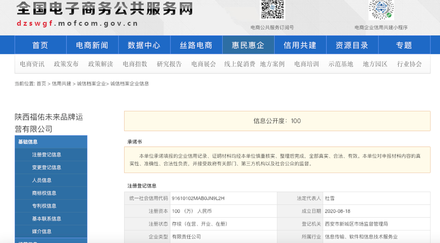
Task: Click company type value 有限责任公司
Action: tap(186, 237)
